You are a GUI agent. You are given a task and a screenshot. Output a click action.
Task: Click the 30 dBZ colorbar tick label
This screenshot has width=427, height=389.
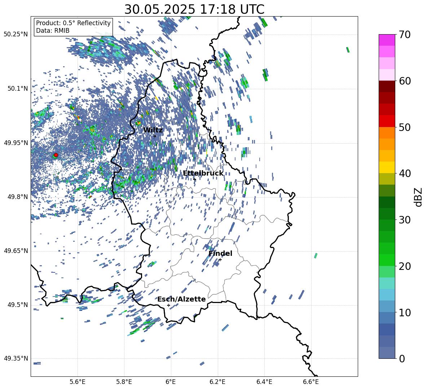[x=405, y=220]
